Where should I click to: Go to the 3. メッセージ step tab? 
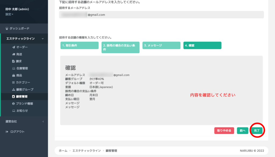pos(161,45)
